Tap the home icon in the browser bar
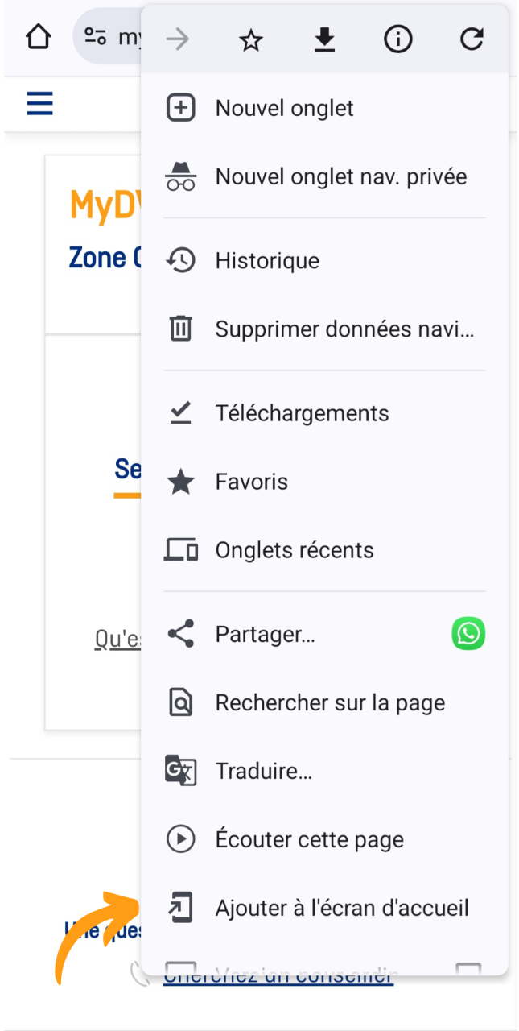 [x=39, y=37]
